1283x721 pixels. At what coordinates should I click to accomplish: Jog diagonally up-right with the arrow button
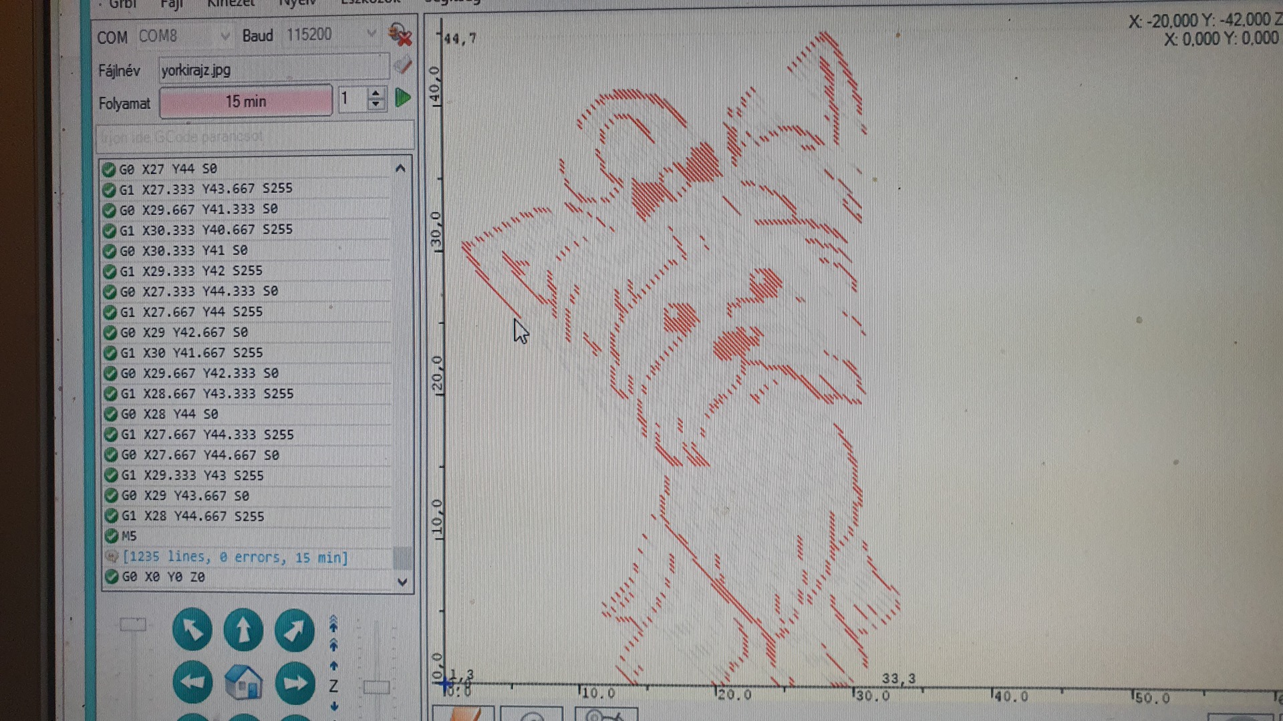point(294,630)
